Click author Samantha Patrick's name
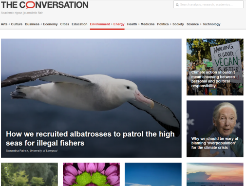The image size is (246, 186). tap(17, 151)
